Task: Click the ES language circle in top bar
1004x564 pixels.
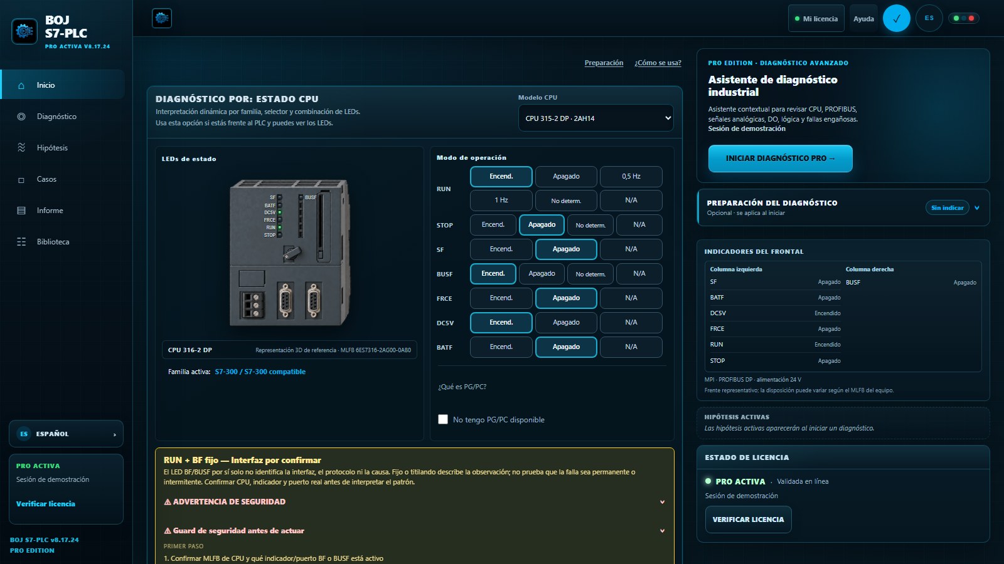Action: [x=929, y=18]
